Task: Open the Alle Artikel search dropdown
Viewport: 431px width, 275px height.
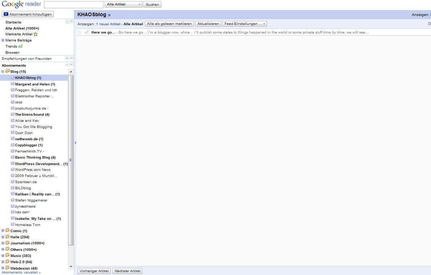Action: (123, 4)
